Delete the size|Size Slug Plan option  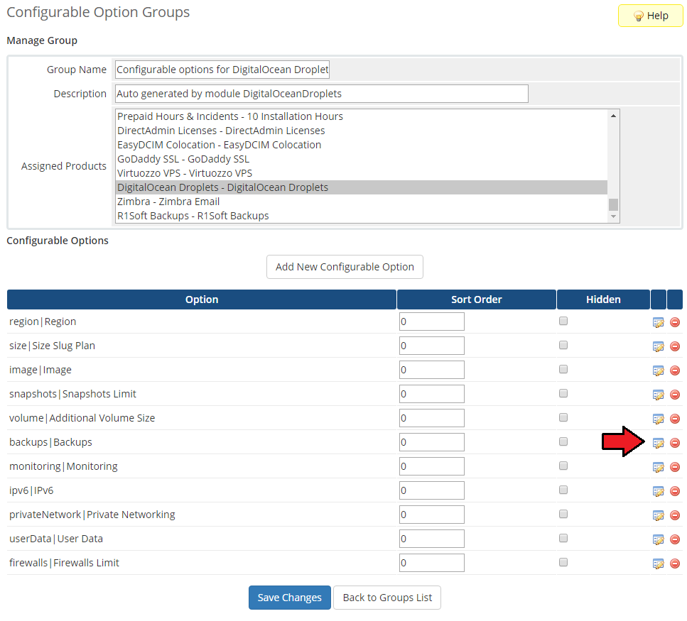point(675,346)
